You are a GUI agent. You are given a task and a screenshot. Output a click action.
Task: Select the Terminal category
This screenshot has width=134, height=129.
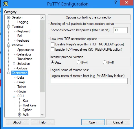[x=18, y=27]
